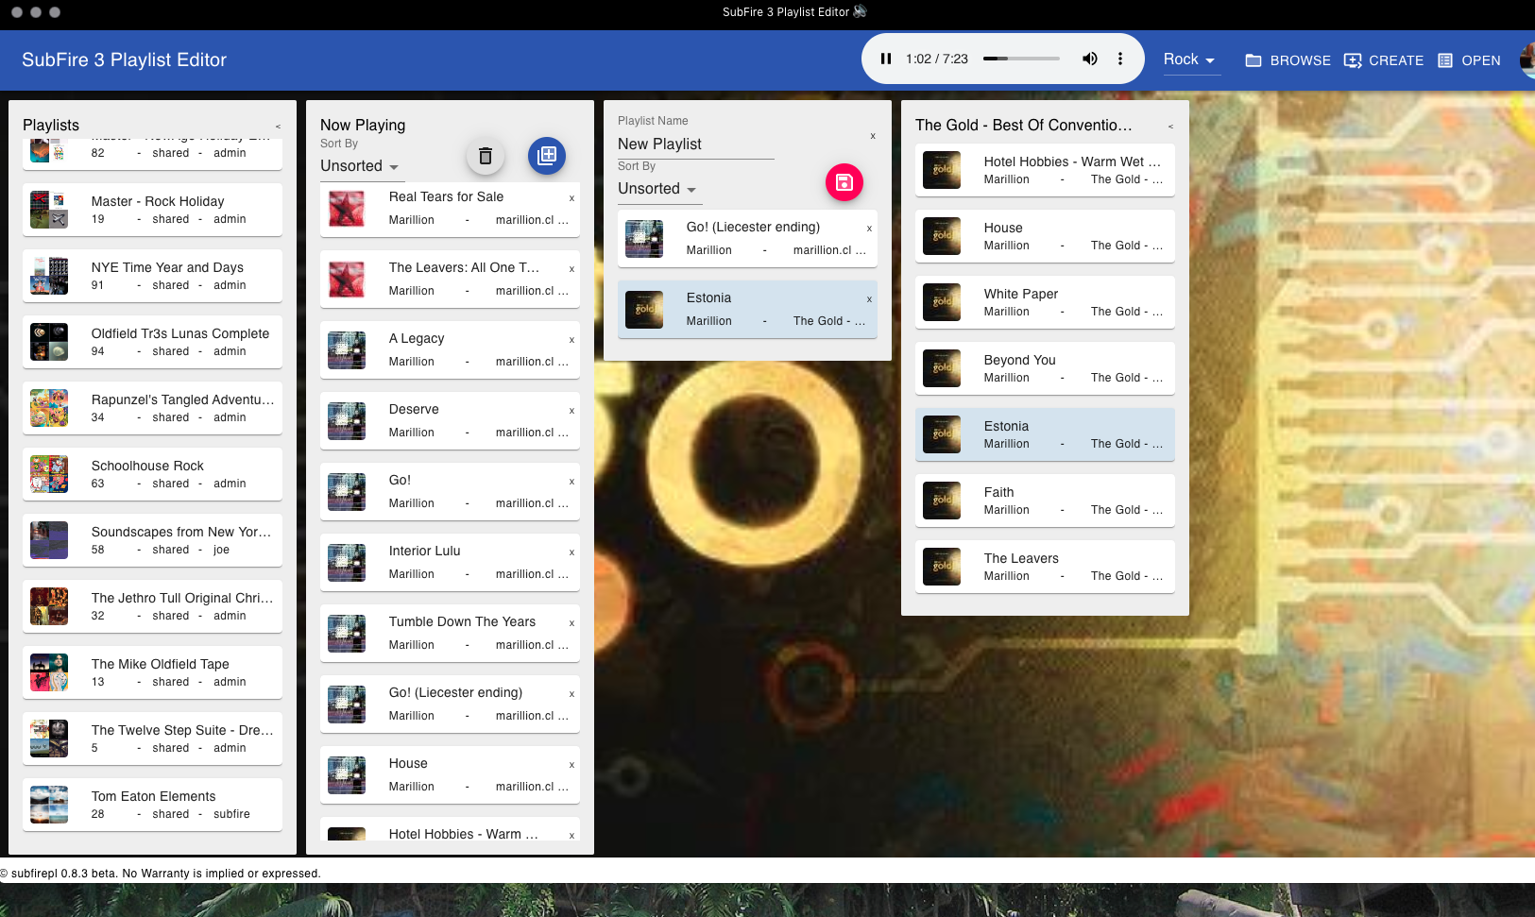The height and width of the screenshot is (917, 1535).
Task: Pause the audio player
Action: tap(886, 59)
